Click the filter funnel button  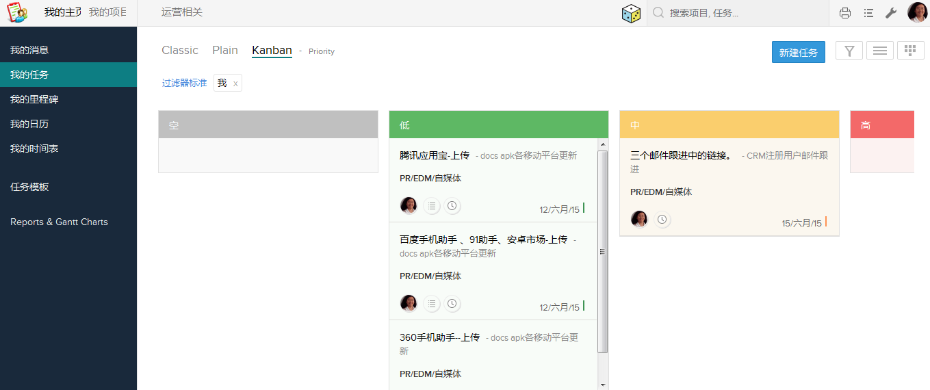tap(849, 51)
